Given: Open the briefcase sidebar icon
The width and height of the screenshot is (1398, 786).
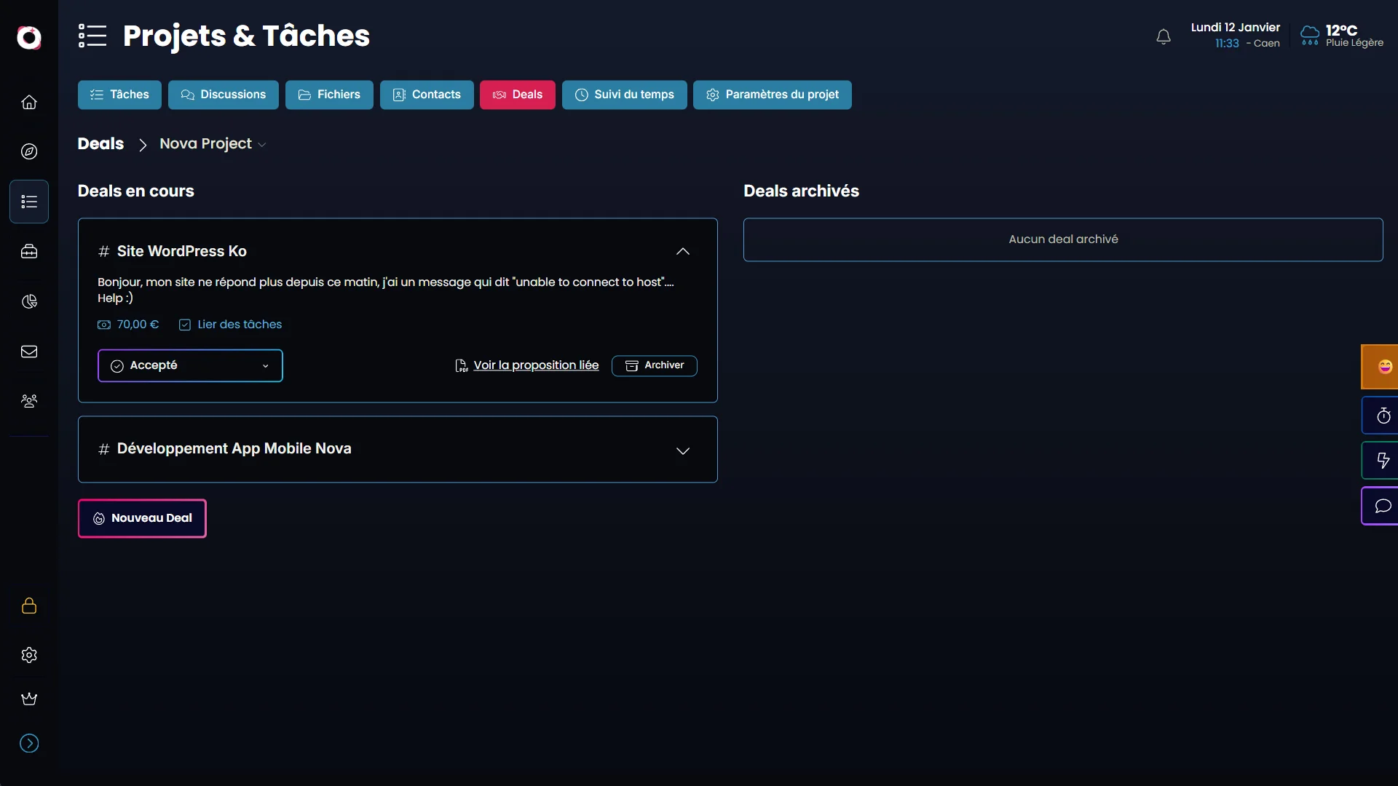Looking at the screenshot, I should tap(29, 252).
